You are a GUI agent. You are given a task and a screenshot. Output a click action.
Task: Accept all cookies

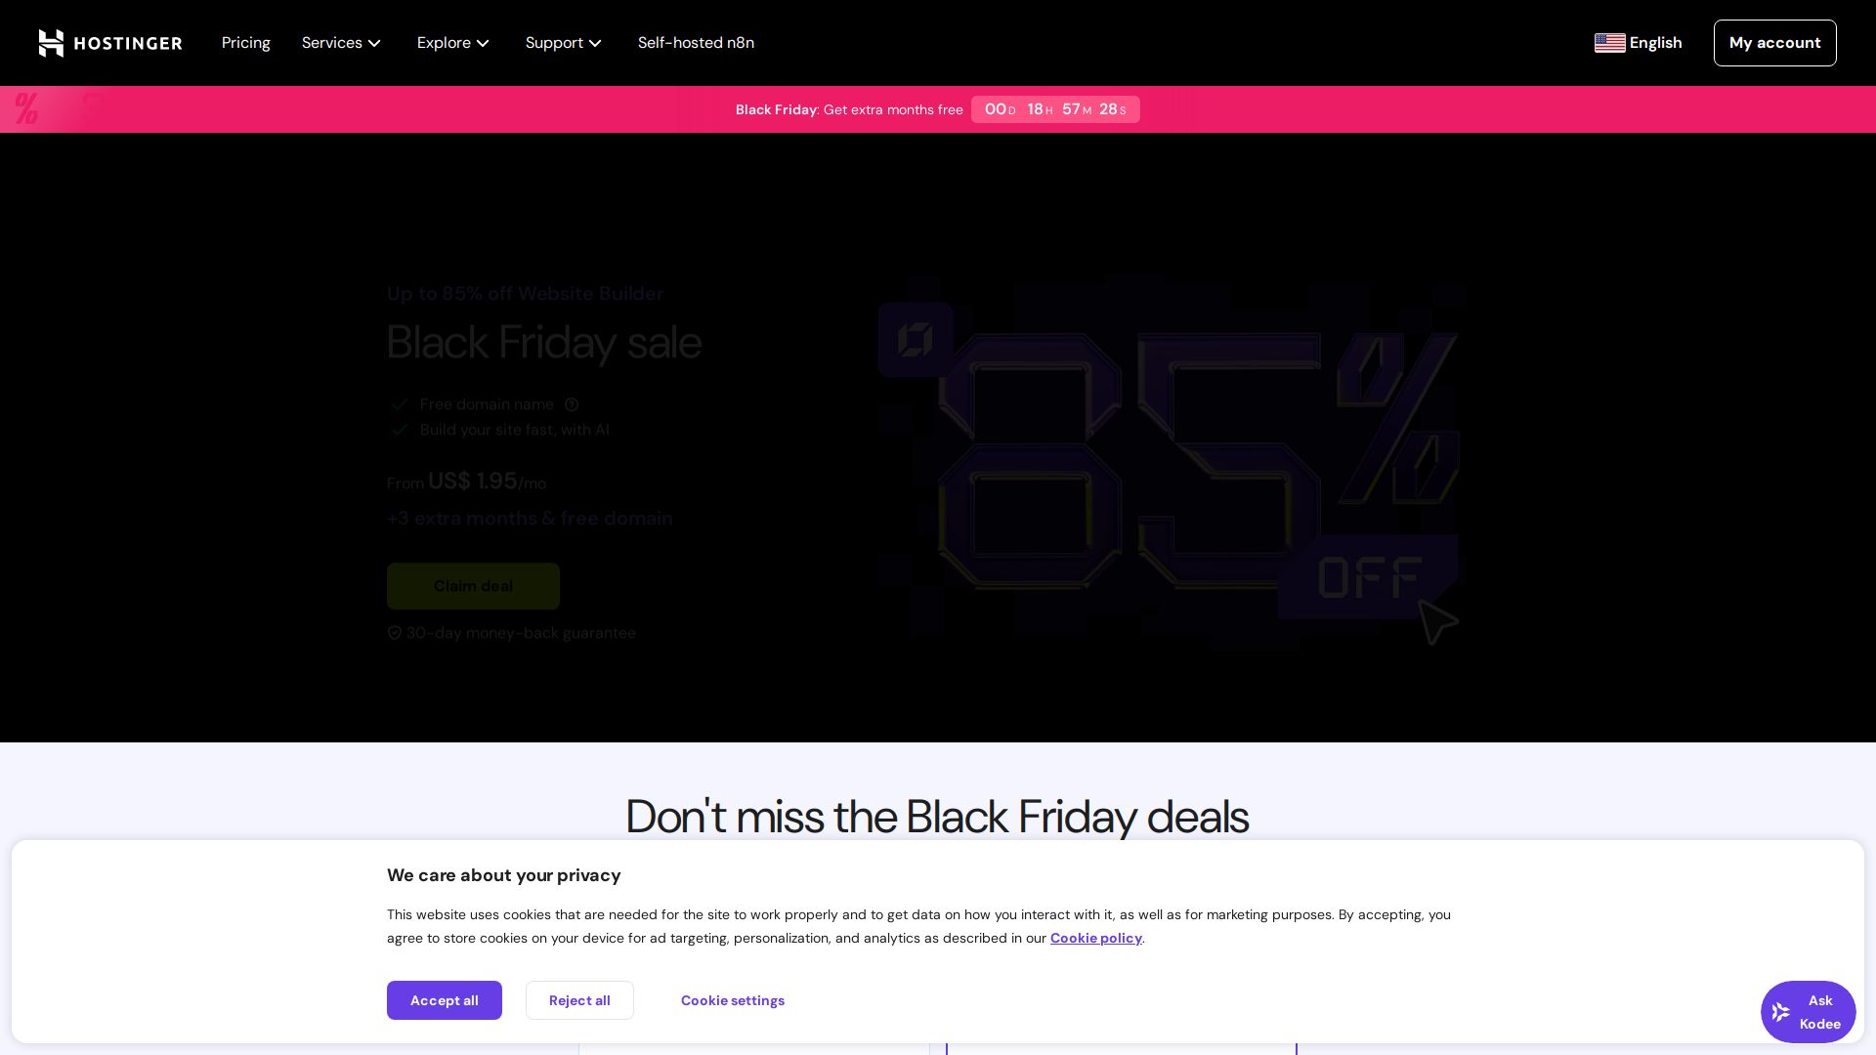[x=445, y=1000]
